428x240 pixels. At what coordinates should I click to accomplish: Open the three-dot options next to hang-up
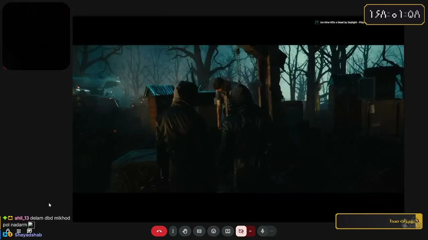tap(173, 231)
